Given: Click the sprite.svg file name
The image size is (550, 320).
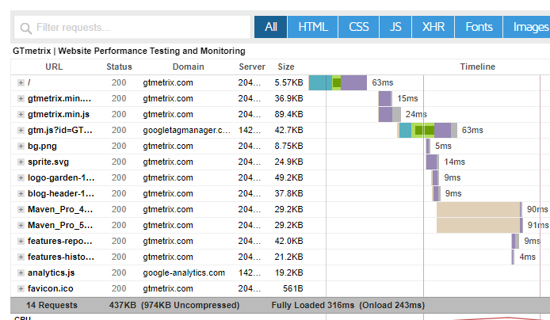Looking at the screenshot, I should click(48, 162).
